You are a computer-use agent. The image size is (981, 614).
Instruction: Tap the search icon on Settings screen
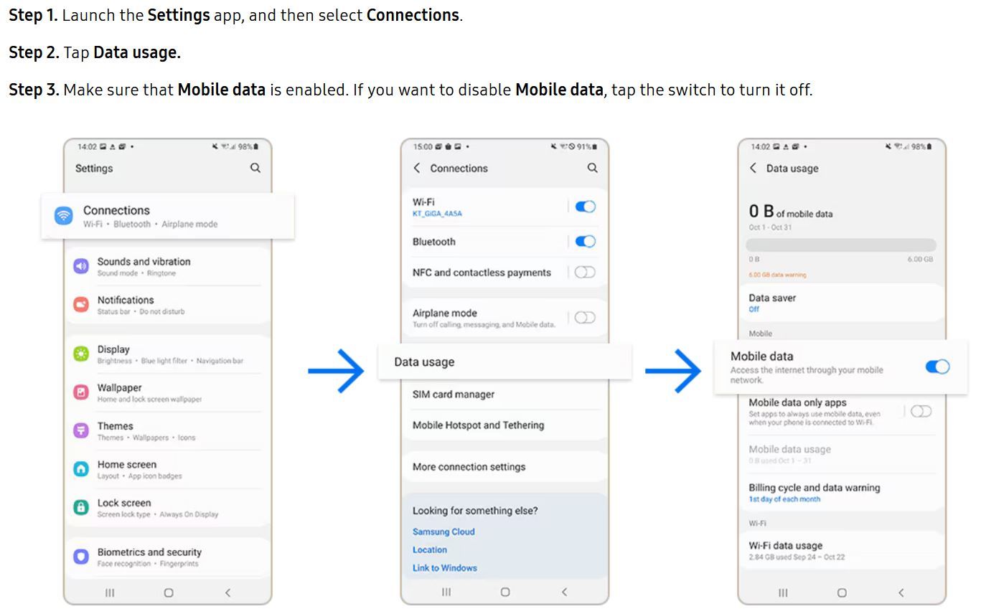[255, 168]
